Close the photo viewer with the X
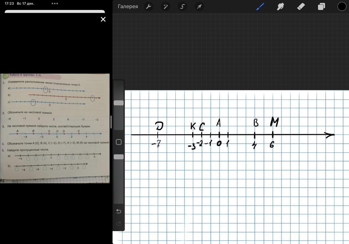This screenshot has height=244, width=349. (103, 19)
